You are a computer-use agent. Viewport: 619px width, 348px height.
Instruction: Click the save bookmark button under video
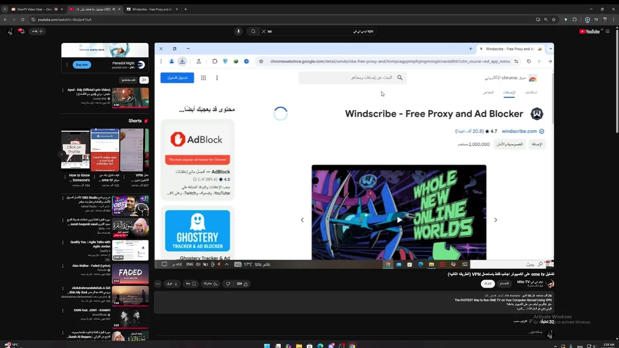pyautogui.click(x=191, y=284)
